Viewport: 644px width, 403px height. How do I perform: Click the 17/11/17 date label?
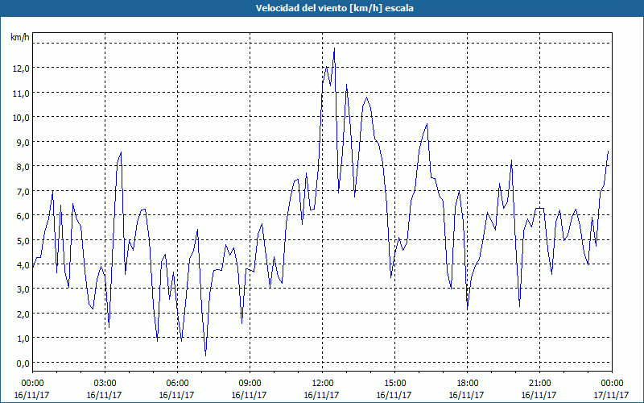[x=612, y=396]
